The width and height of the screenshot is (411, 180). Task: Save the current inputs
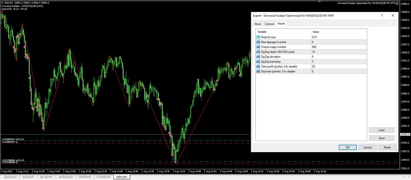(x=382, y=138)
